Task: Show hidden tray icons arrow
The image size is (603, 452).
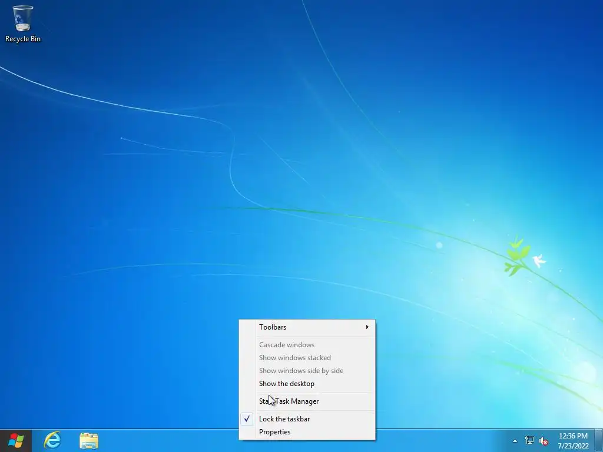Action: point(515,441)
